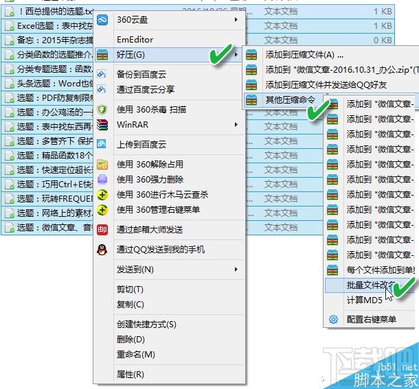The image size is (419, 389).
Task: Choose 添加到 "微信文章-2016.10.31_办公.zip" entry
Action: (x=342, y=70)
